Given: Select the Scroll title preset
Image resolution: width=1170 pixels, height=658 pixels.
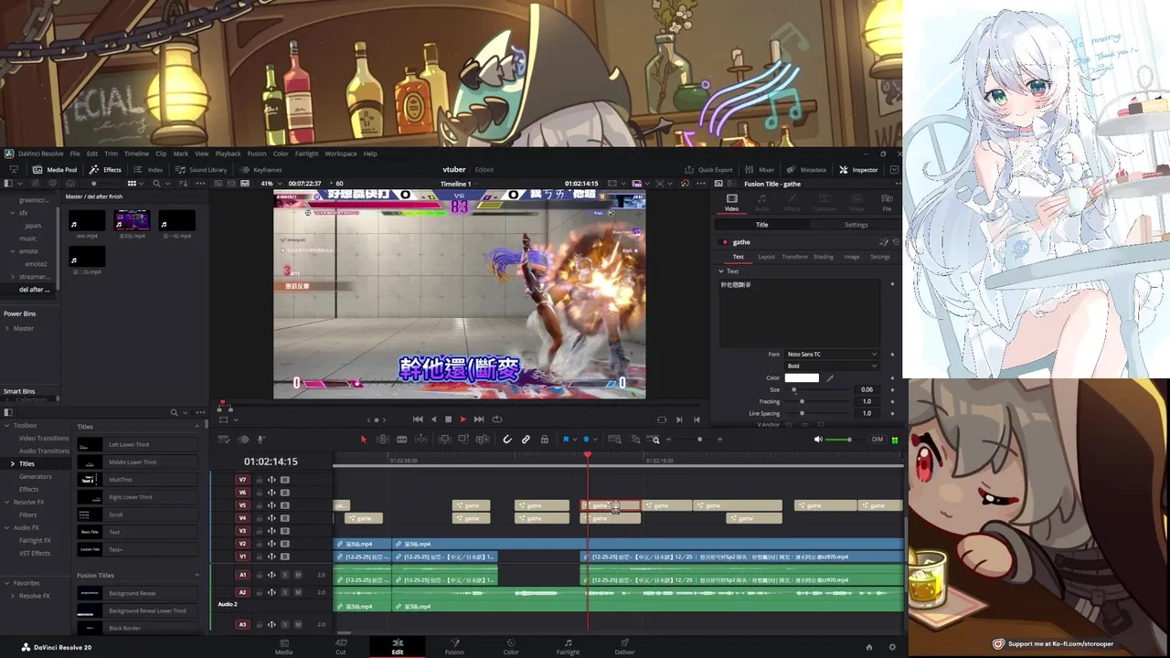Looking at the screenshot, I should tap(137, 515).
